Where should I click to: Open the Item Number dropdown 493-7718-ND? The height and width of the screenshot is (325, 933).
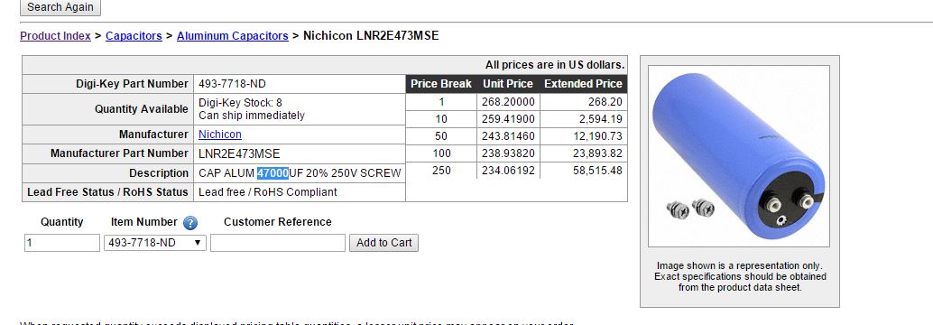point(155,243)
